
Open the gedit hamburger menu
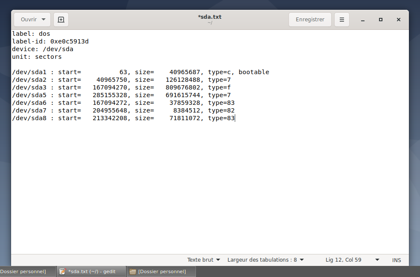pos(341,20)
